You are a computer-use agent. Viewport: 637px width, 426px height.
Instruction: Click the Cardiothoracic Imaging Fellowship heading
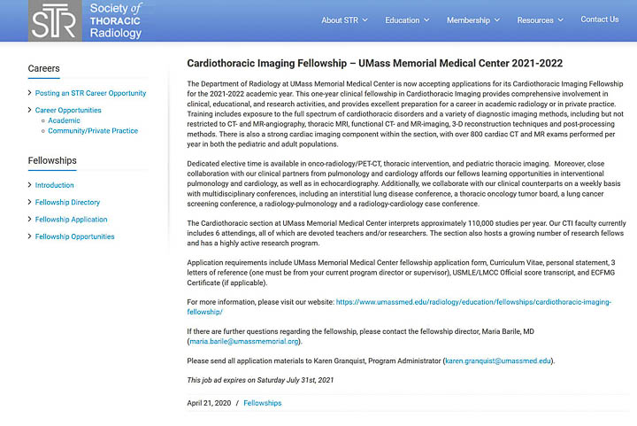(x=374, y=64)
